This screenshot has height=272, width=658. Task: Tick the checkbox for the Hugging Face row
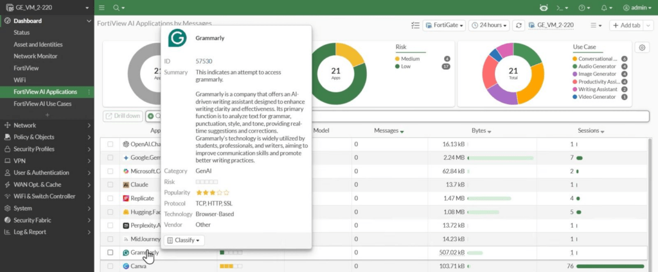pyautogui.click(x=111, y=212)
